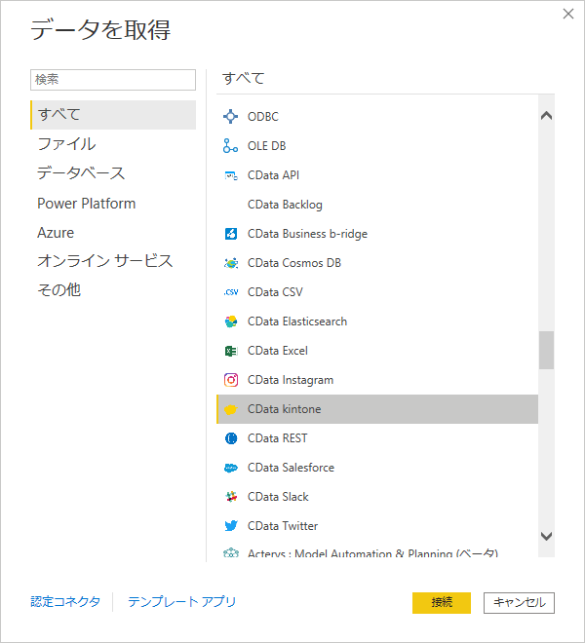Select the ODBC list entry
This screenshot has width=585, height=643.
(x=377, y=117)
